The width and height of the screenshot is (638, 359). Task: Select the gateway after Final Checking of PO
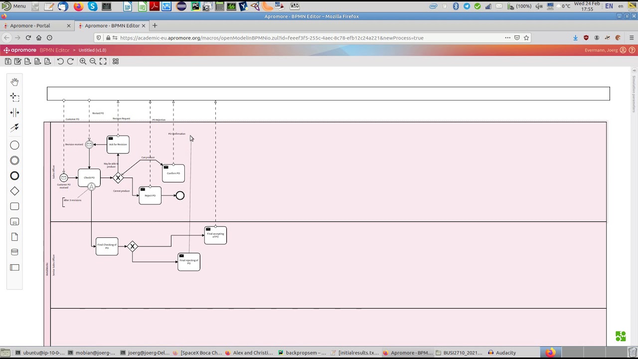pos(133,246)
